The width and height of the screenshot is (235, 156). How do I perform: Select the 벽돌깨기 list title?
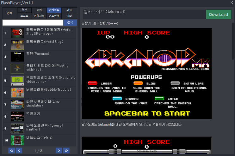(33, 113)
